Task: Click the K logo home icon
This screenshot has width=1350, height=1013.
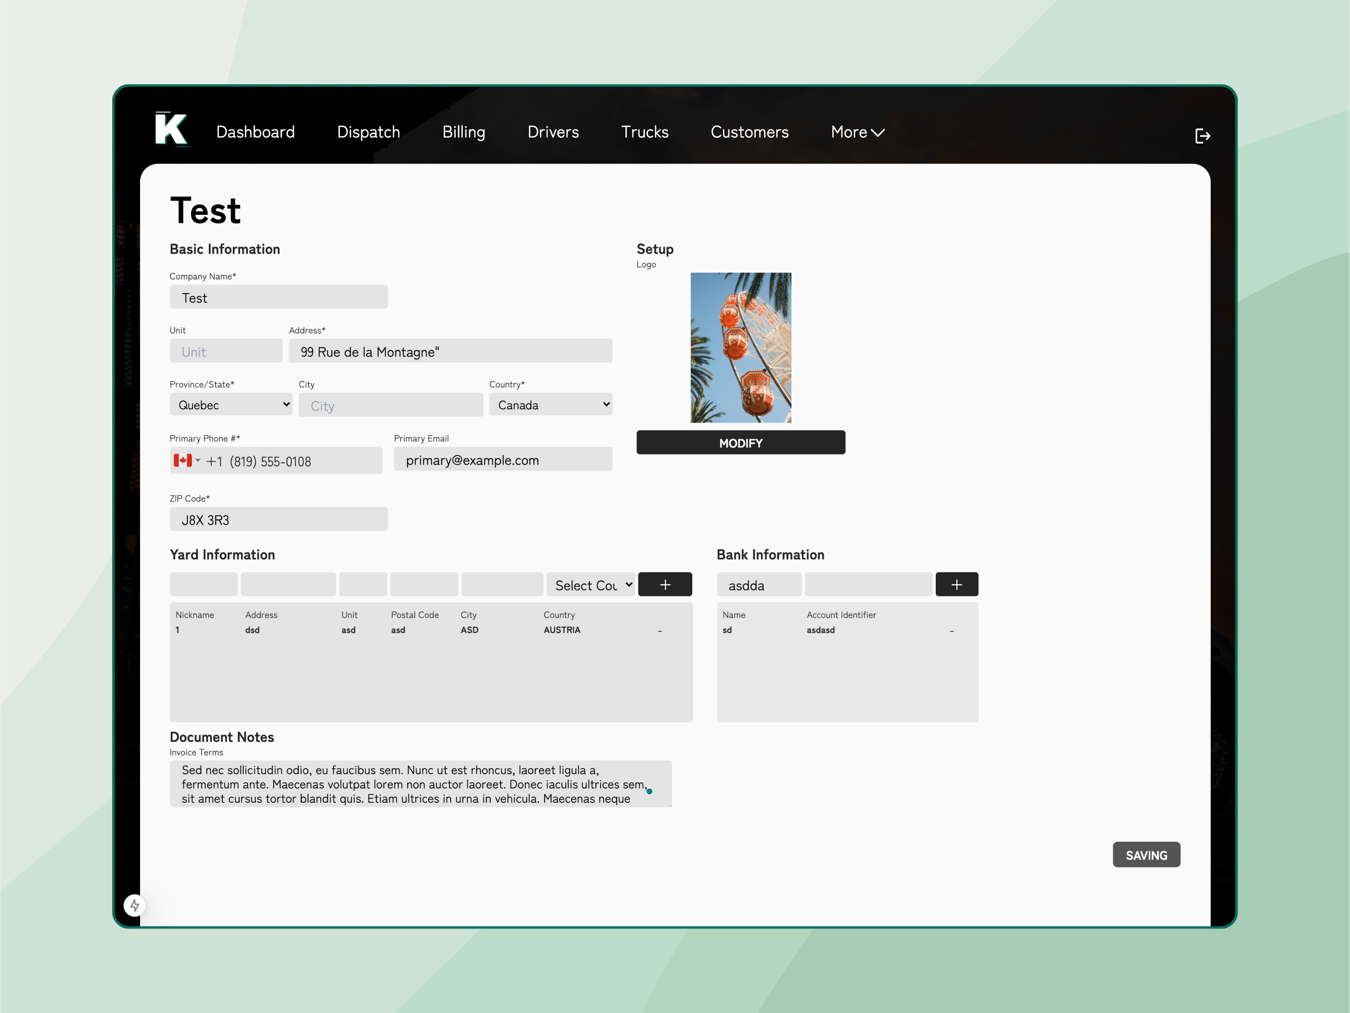Action: click(171, 130)
